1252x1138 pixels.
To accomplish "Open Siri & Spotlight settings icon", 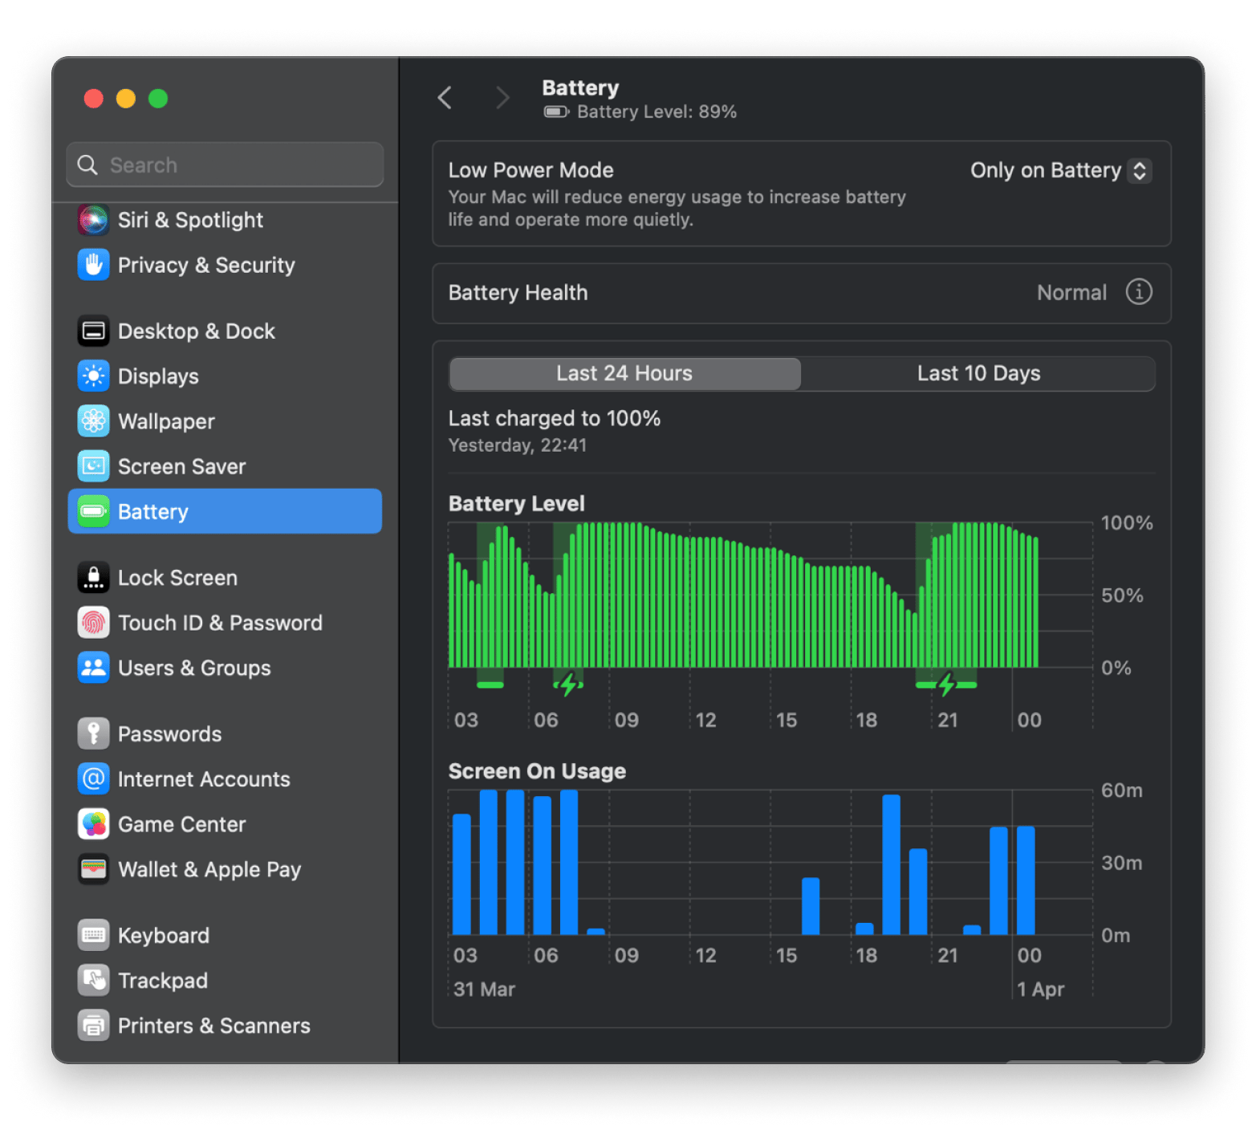I will [93, 220].
